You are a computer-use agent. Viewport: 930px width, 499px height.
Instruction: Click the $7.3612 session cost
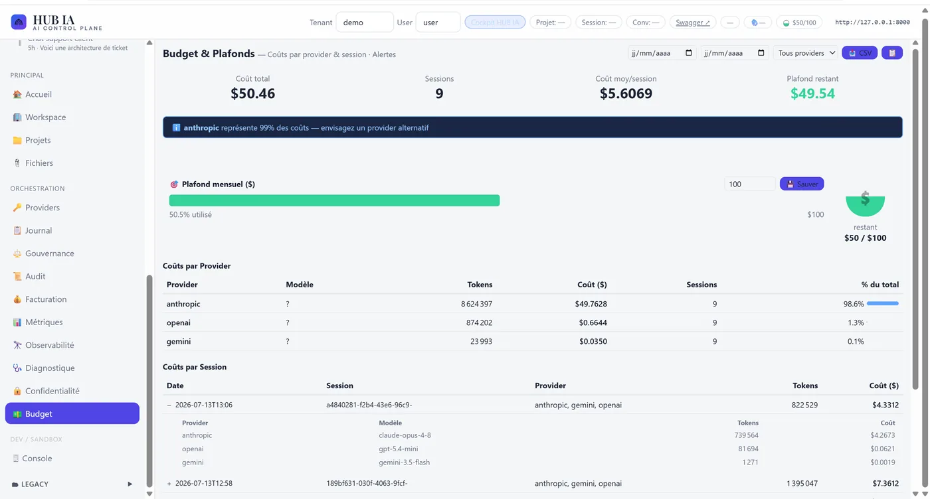tap(885, 484)
